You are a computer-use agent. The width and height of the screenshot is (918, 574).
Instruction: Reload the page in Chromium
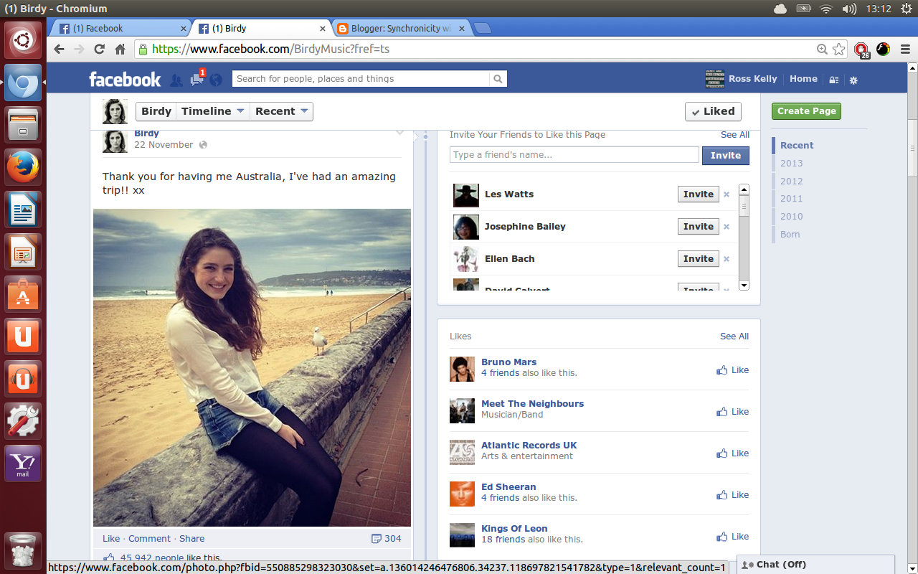[100, 50]
